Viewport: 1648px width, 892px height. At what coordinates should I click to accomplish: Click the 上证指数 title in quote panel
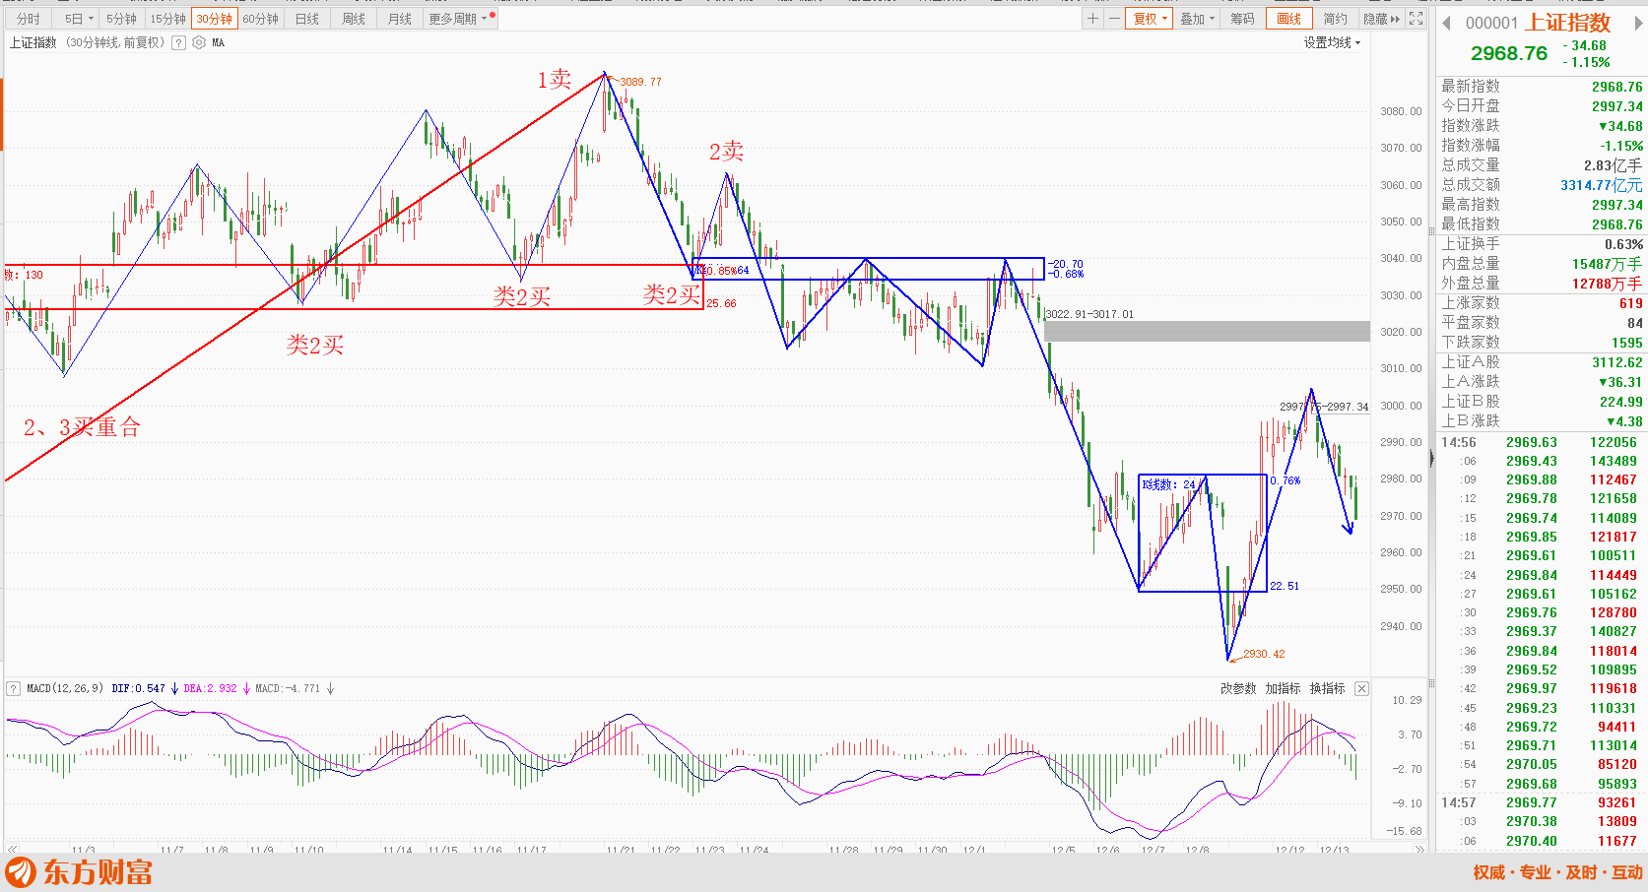click(1568, 22)
